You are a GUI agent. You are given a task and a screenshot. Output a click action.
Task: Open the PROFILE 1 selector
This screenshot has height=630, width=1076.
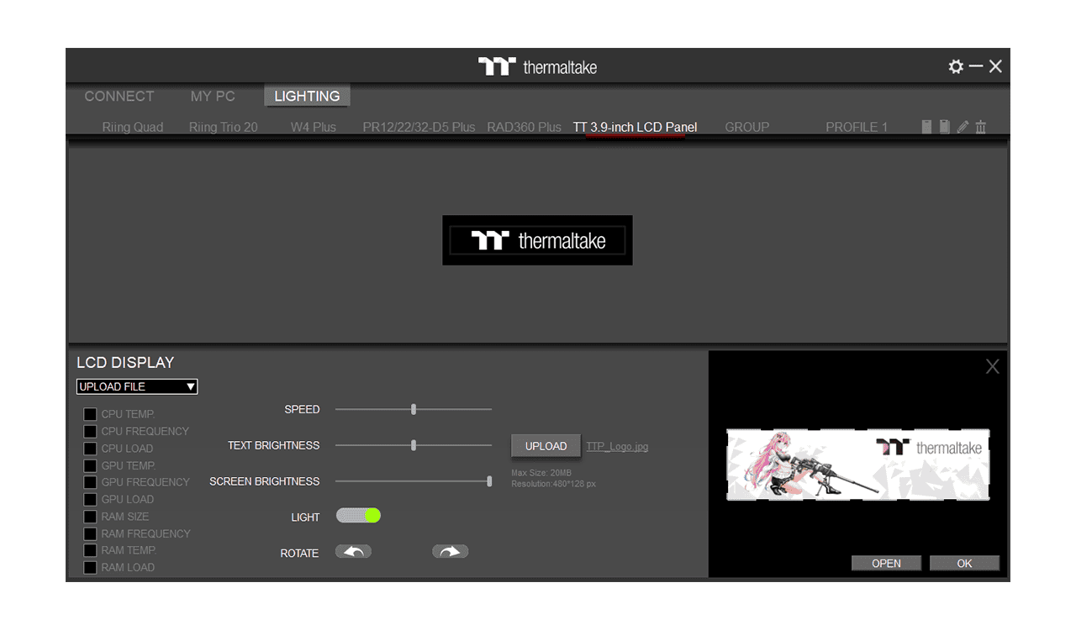(856, 127)
